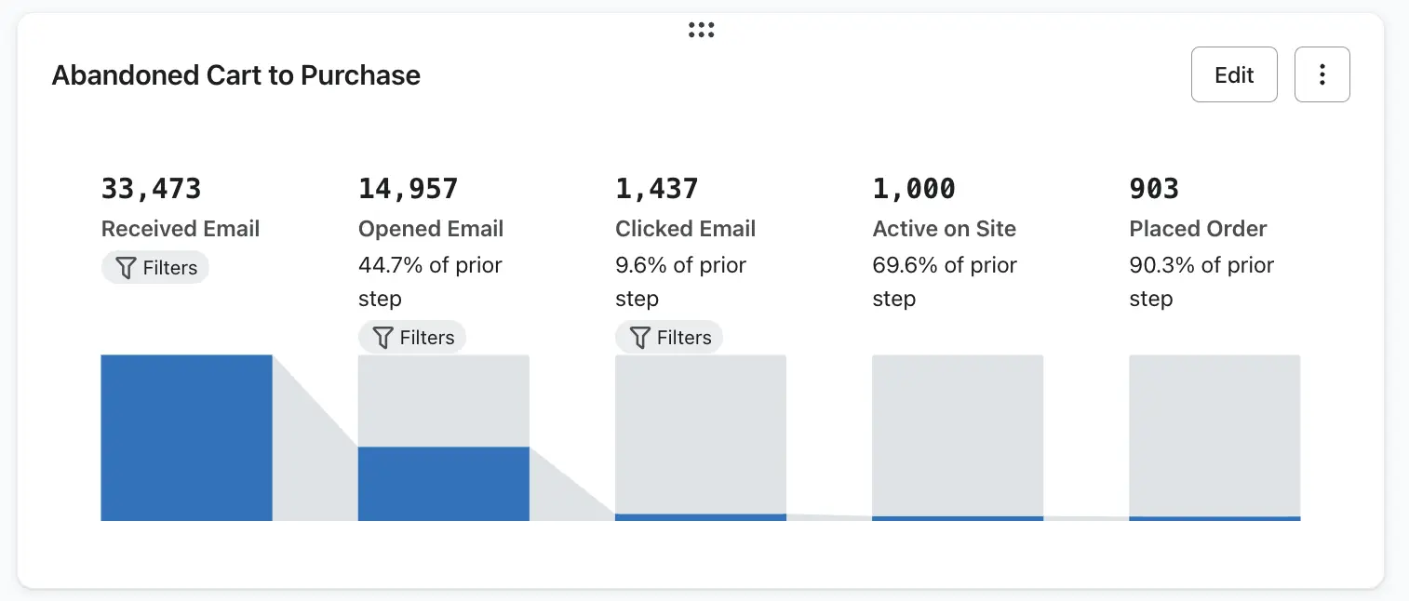The width and height of the screenshot is (1409, 601).
Task: Click the 1,000 Active on Site count
Action: tap(914, 189)
